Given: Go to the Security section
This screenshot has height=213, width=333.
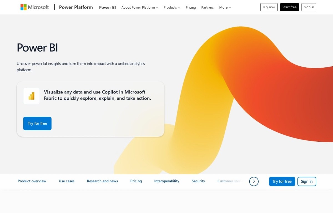Looking at the screenshot, I should click(198, 181).
